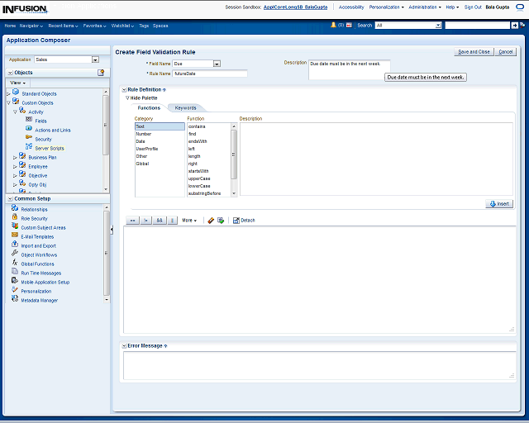The image size is (529, 423).
Task: Open Object Workflows in Common Setup
Action: (x=39, y=255)
